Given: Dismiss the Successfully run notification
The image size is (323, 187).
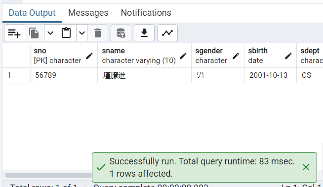Looking at the screenshot, I should 306,167.
